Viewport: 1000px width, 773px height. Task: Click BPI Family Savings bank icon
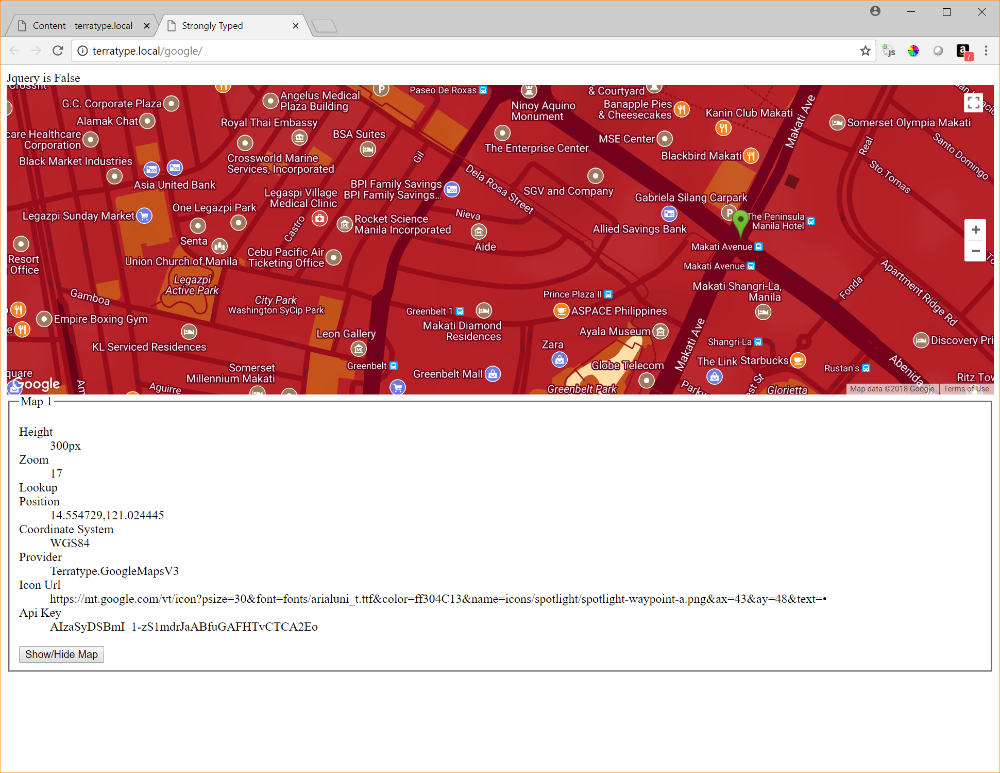click(x=452, y=189)
